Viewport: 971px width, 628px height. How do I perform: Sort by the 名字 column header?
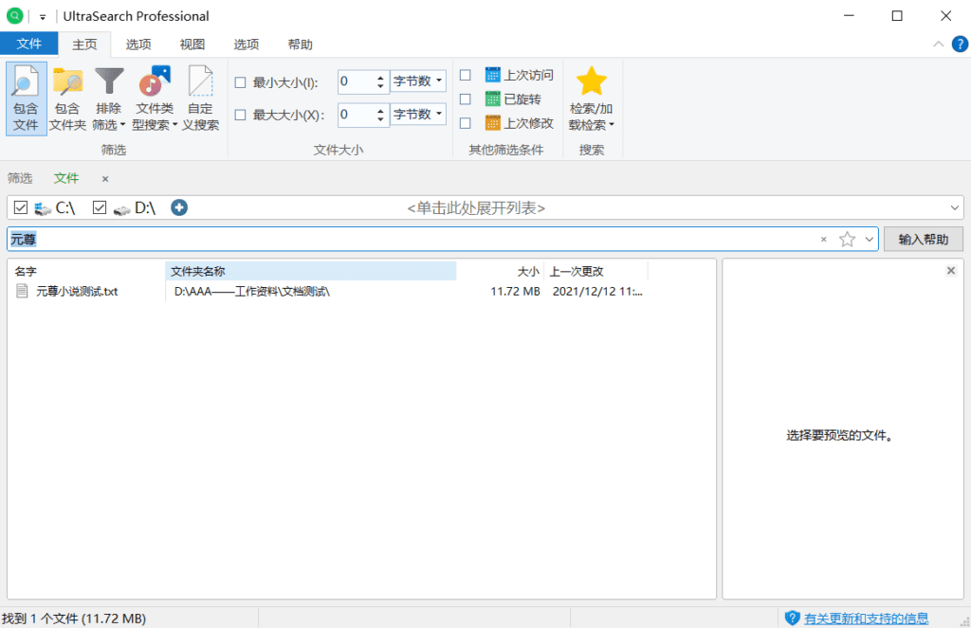(x=86, y=271)
